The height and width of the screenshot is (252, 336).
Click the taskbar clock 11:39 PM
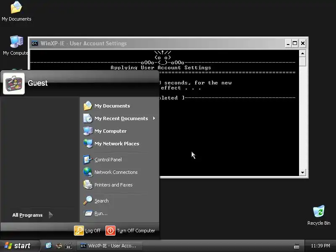click(x=320, y=246)
